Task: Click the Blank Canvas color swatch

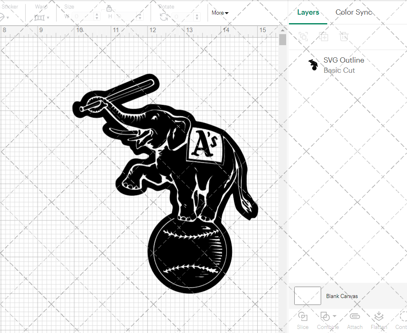Action: 307,296
